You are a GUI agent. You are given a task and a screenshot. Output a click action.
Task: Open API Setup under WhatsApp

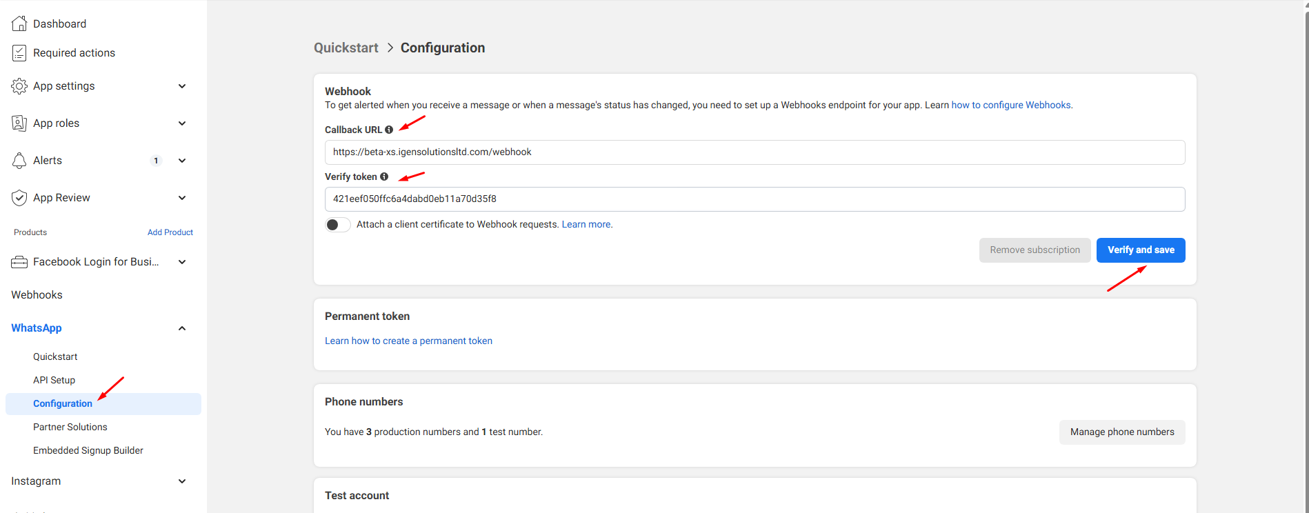coord(54,380)
